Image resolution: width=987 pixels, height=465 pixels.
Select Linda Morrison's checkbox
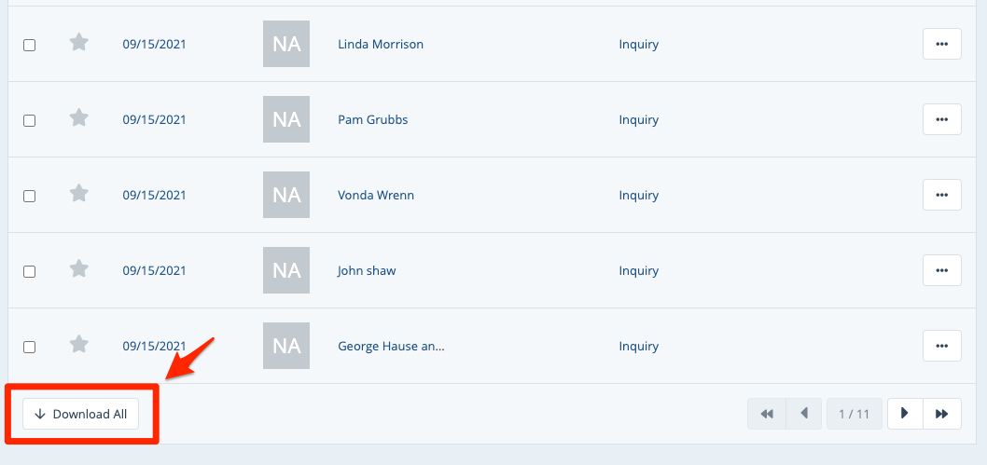pos(29,45)
